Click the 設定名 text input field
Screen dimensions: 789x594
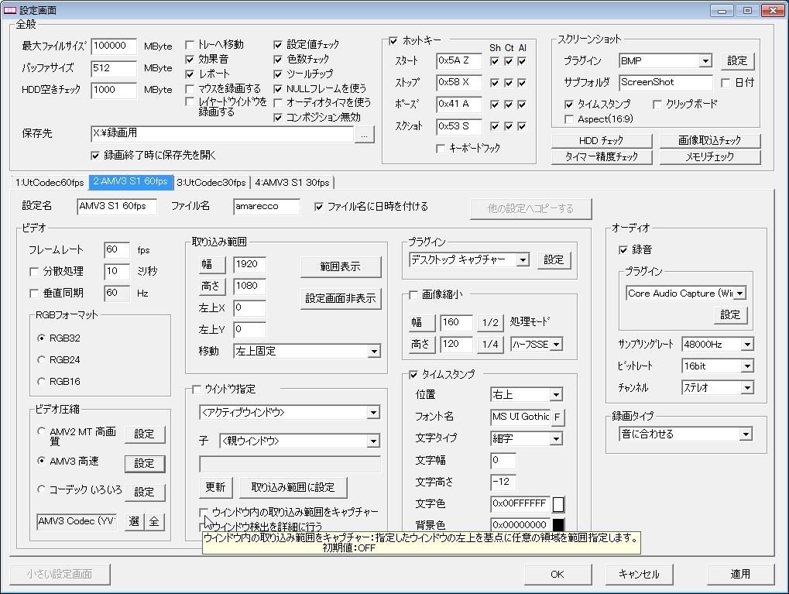pos(117,207)
